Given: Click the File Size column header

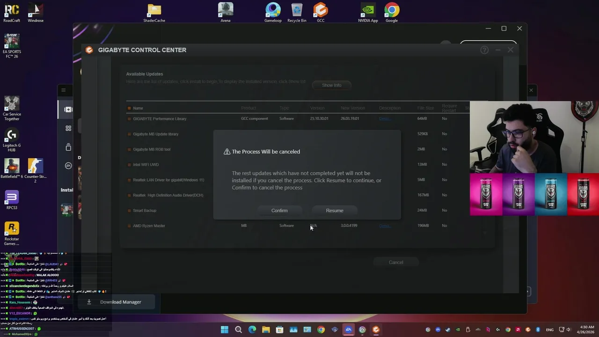Looking at the screenshot, I should 425,108.
